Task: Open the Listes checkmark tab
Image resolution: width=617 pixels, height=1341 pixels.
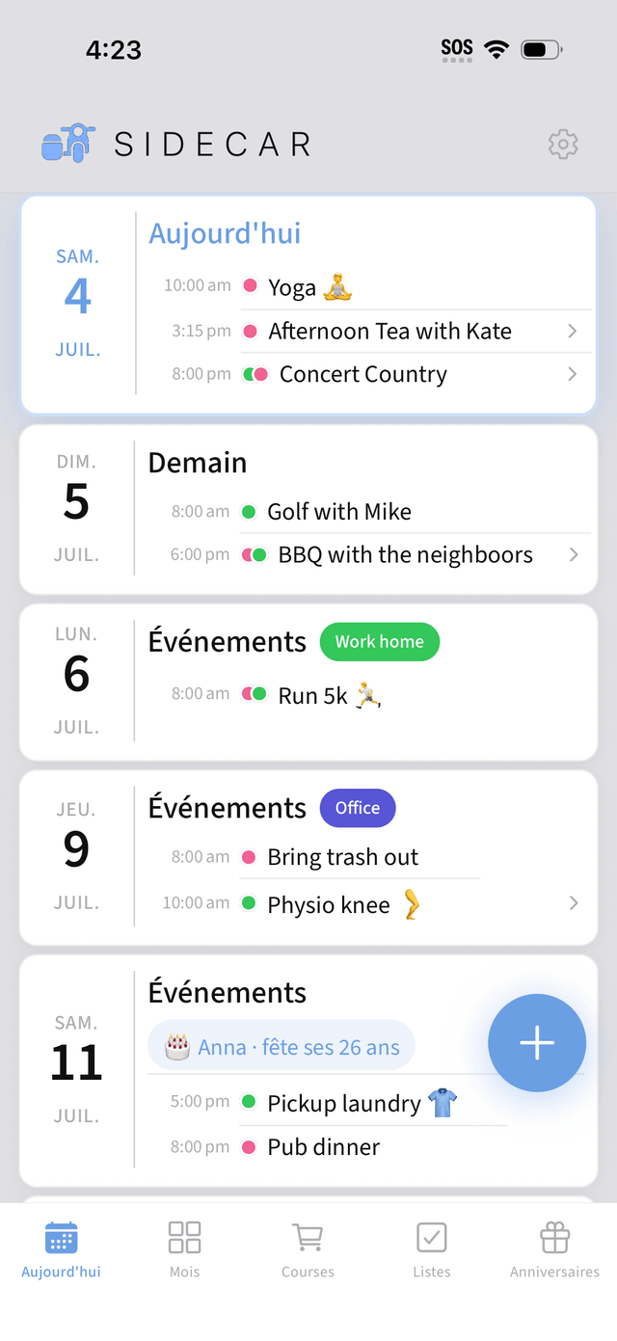Action: [x=431, y=1250]
